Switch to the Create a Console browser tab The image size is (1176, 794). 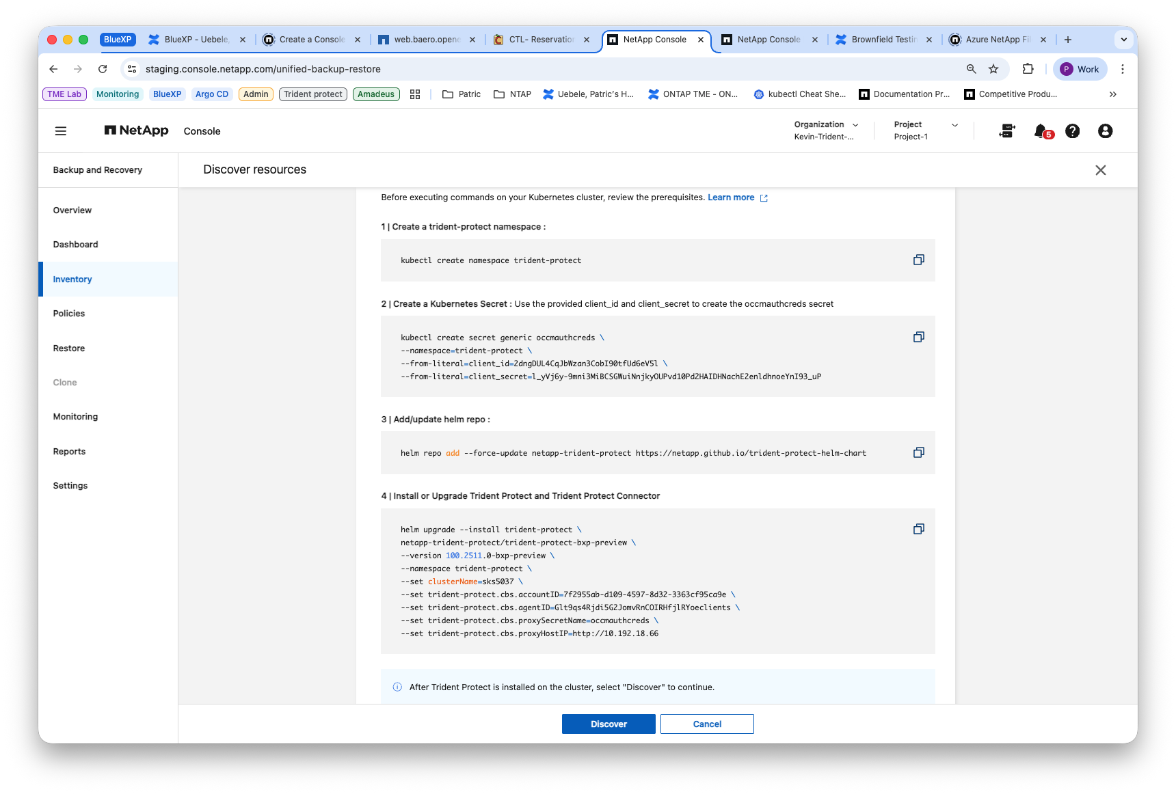point(312,40)
